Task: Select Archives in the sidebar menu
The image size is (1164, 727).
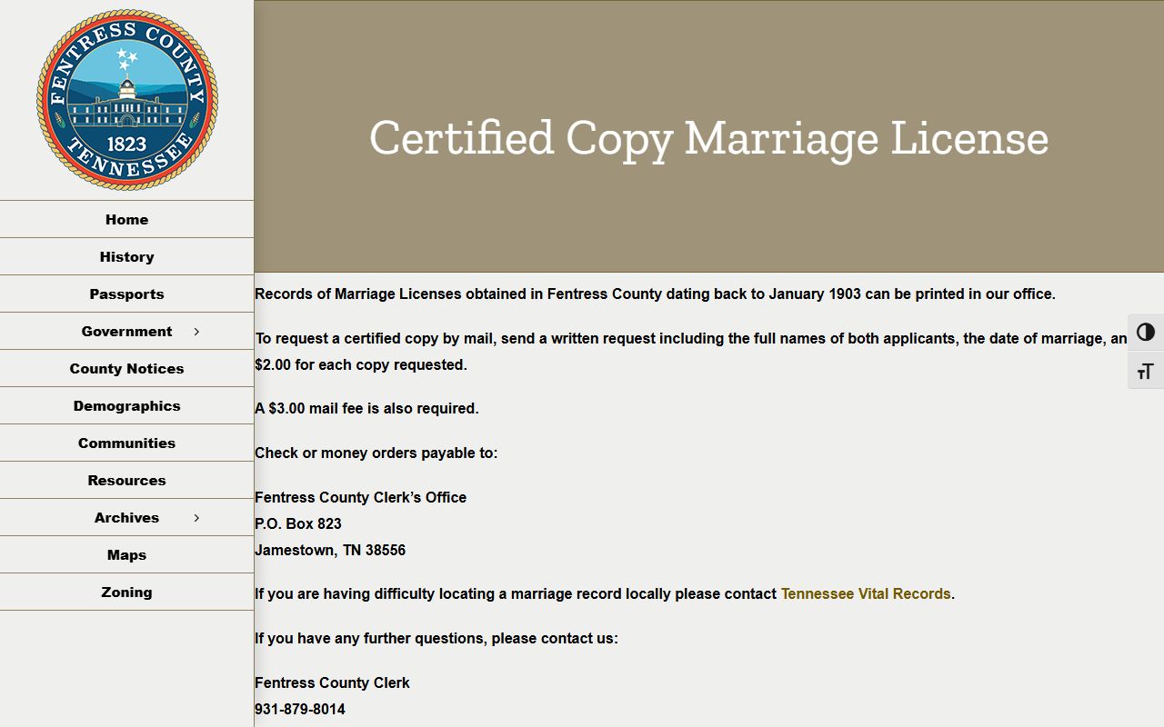Action: pyautogui.click(x=126, y=518)
